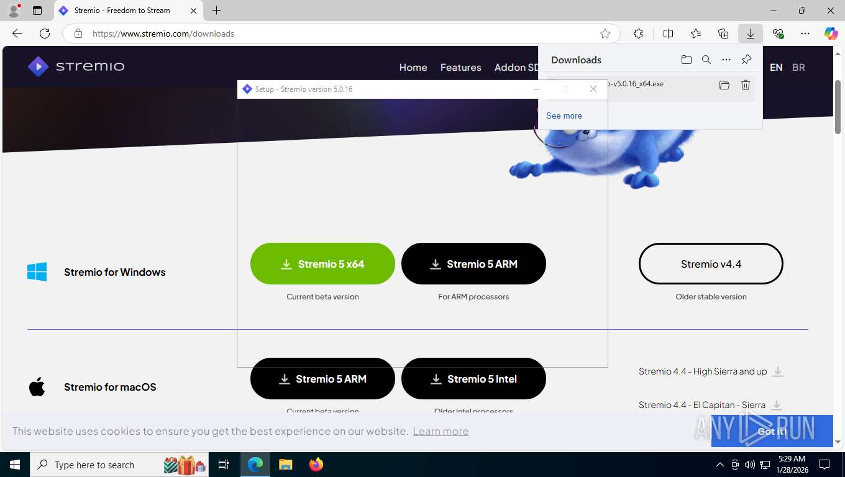Screen dimensions: 845x477
Task: Launch Firefox from the taskbar
Action: tap(316, 465)
